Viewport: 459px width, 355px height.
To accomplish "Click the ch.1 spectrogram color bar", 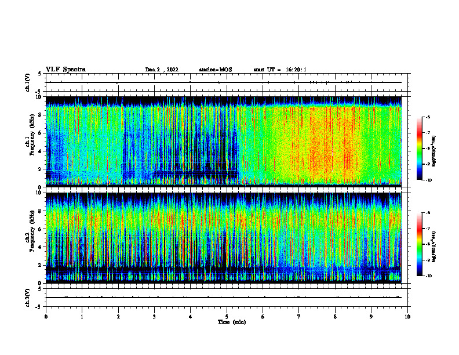I will [x=419, y=148].
